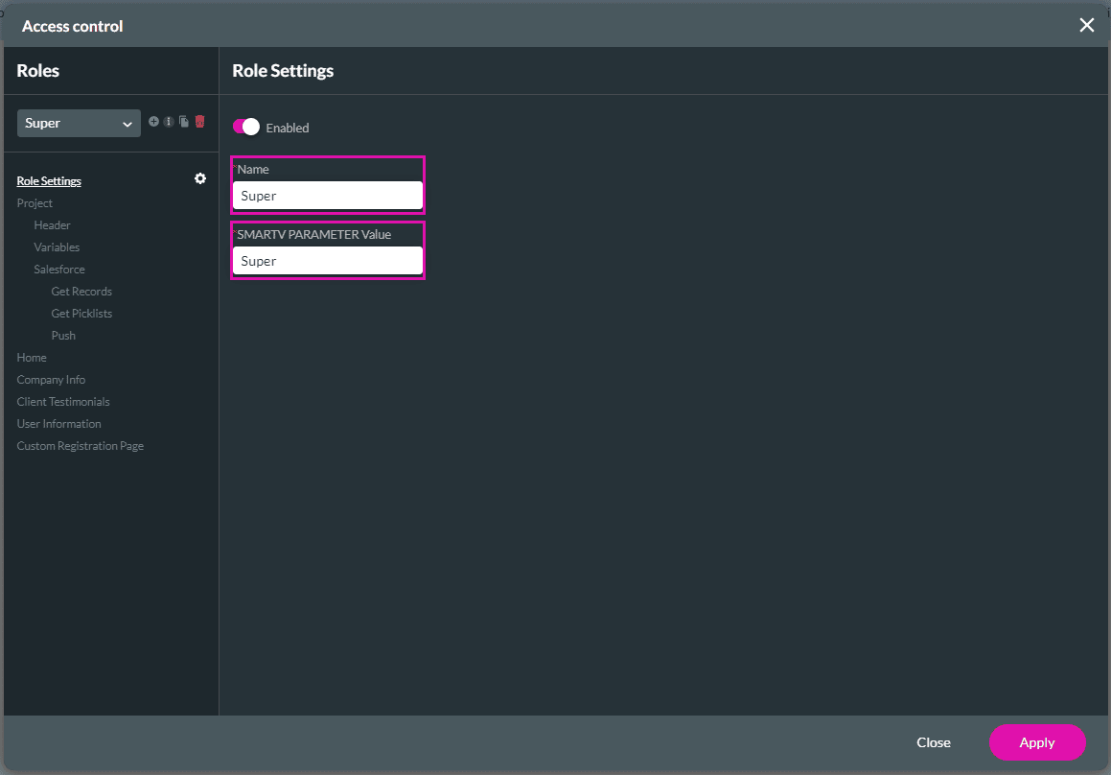1111x775 pixels.
Task: Click the add new role plus icon
Action: coord(153,122)
